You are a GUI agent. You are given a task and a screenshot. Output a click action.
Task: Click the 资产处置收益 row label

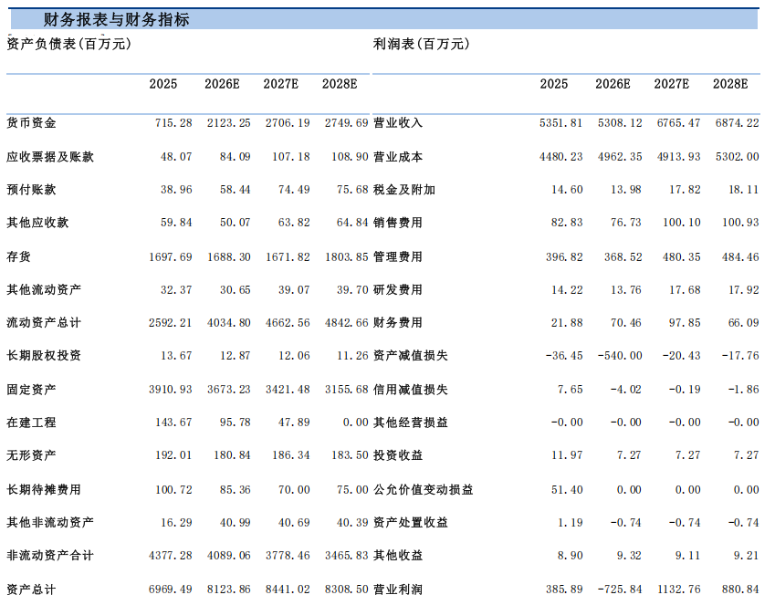[410, 522]
